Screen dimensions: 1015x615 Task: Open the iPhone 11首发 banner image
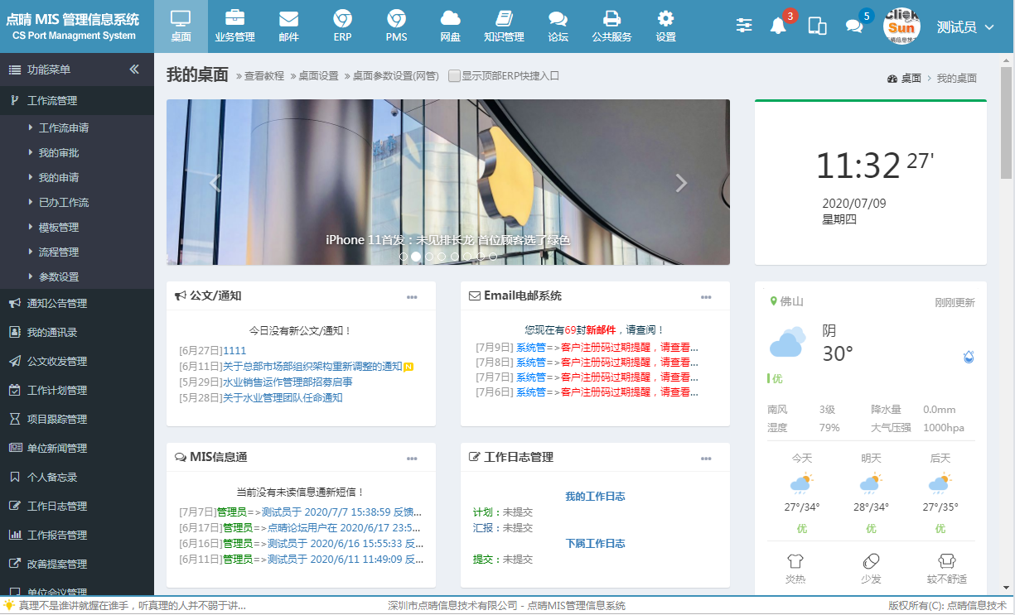[x=448, y=182]
